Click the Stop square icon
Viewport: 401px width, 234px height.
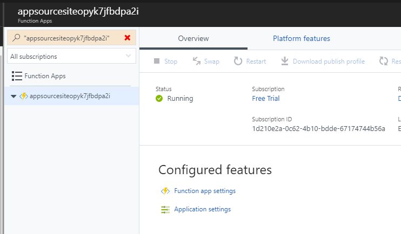(x=157, y=61)
